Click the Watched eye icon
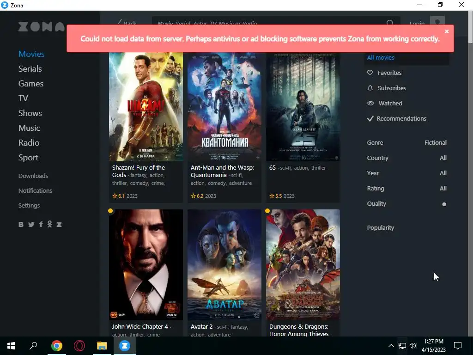 370,103
